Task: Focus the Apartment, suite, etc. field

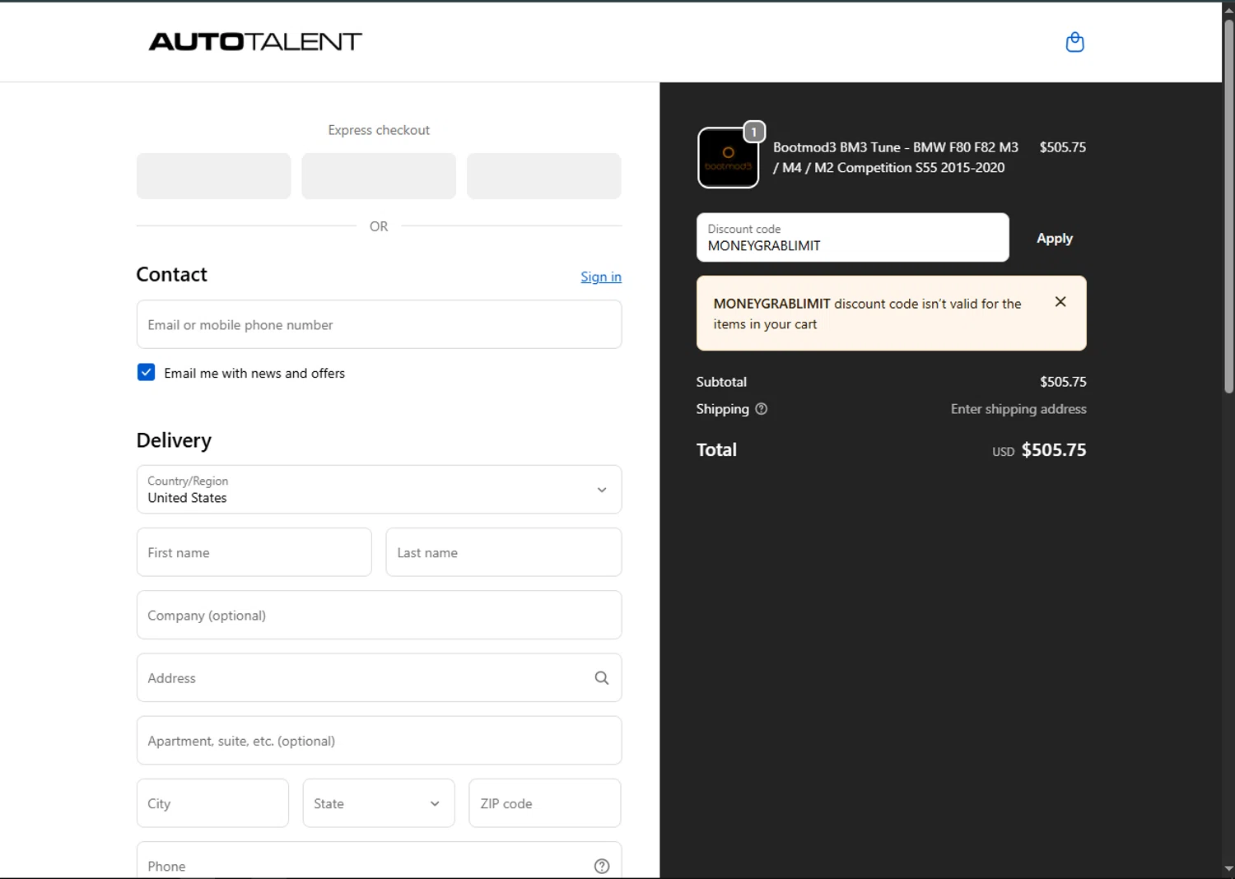Action: [379, 741]
